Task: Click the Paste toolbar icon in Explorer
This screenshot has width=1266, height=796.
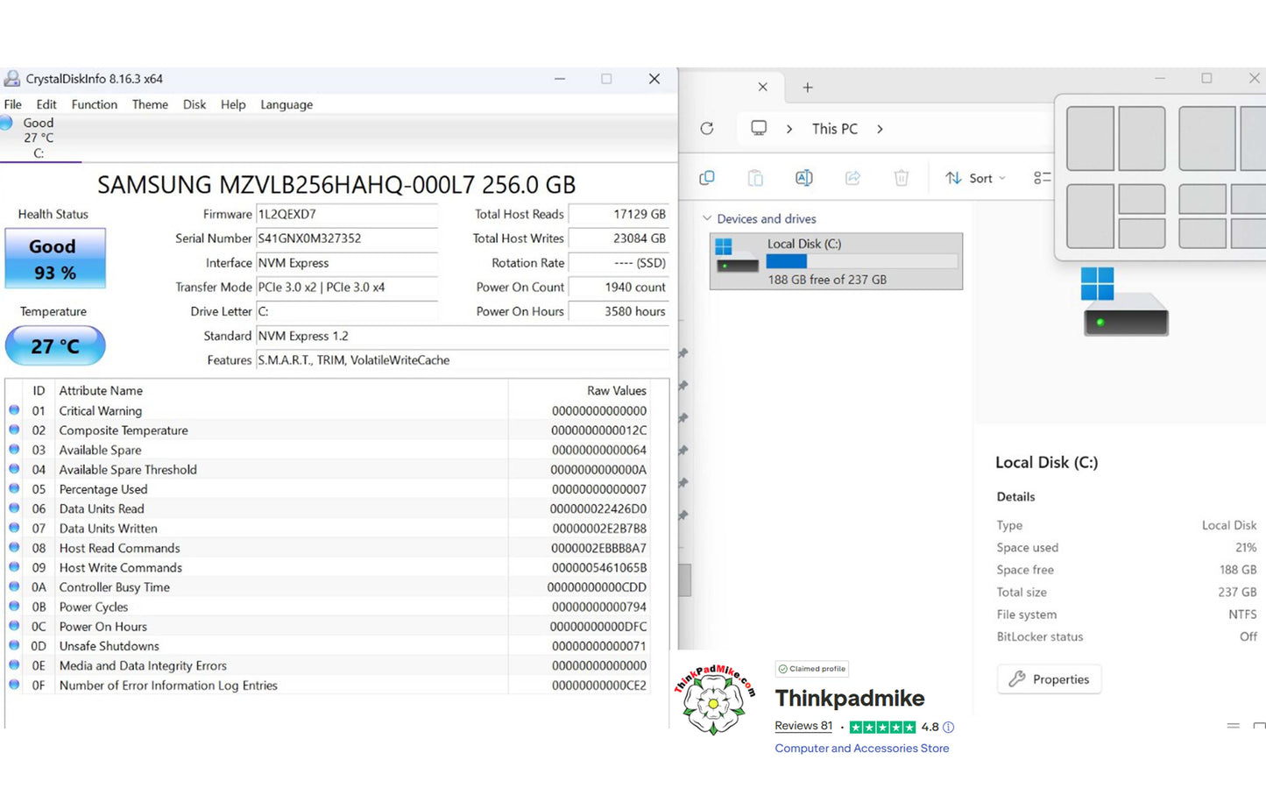Action: pos(755,178)
